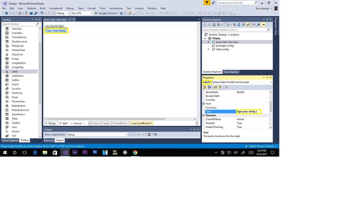349x210 pixels.
Task: Open Google Chrome from taskbar
Action: [x=135, y=152]
